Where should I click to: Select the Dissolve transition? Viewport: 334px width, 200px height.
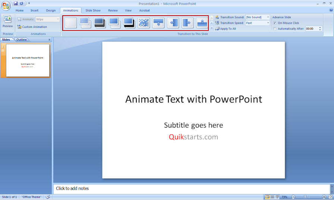pyautogui.click(x=144, y=23)
